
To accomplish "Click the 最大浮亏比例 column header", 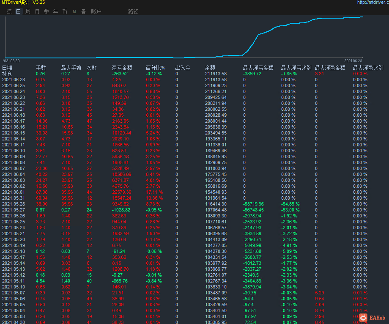I will [x=296, y=68].
